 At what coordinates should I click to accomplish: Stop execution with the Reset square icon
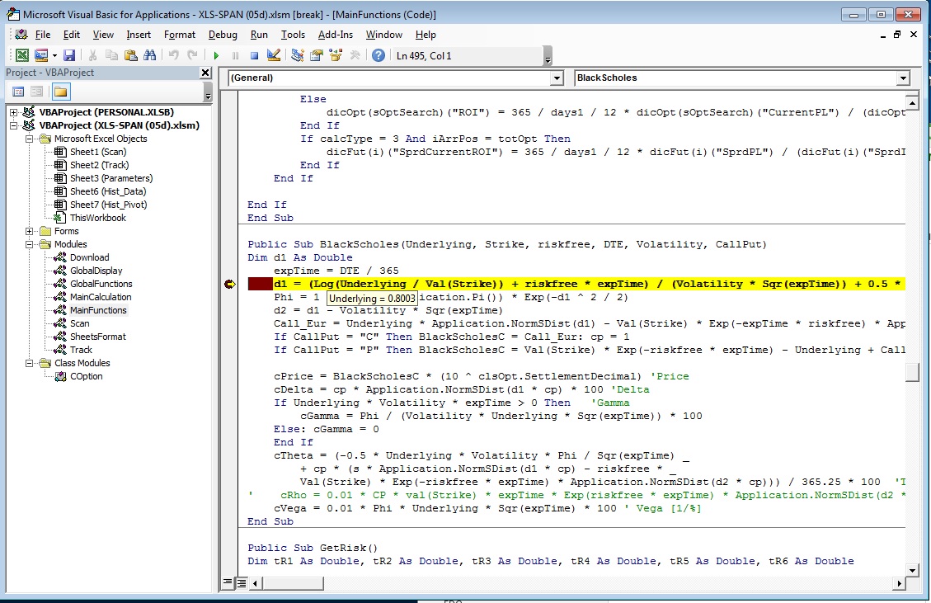[x=254, y=55]
